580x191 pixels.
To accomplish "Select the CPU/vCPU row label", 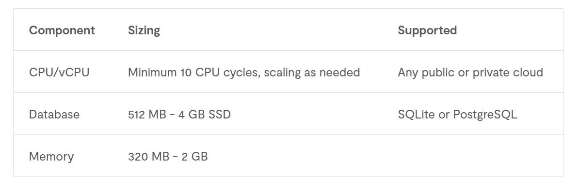I will point(59,72).
